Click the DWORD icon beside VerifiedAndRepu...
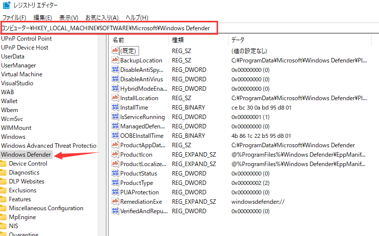379x236 pixels. tap(115, 211)
